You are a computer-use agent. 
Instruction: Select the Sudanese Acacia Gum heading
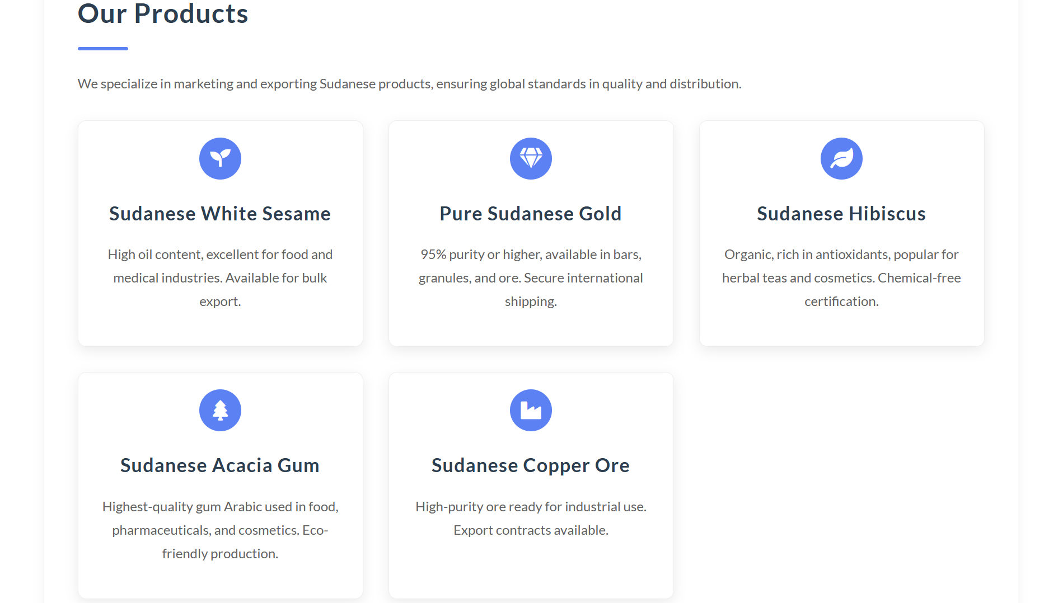pos(220,465)
